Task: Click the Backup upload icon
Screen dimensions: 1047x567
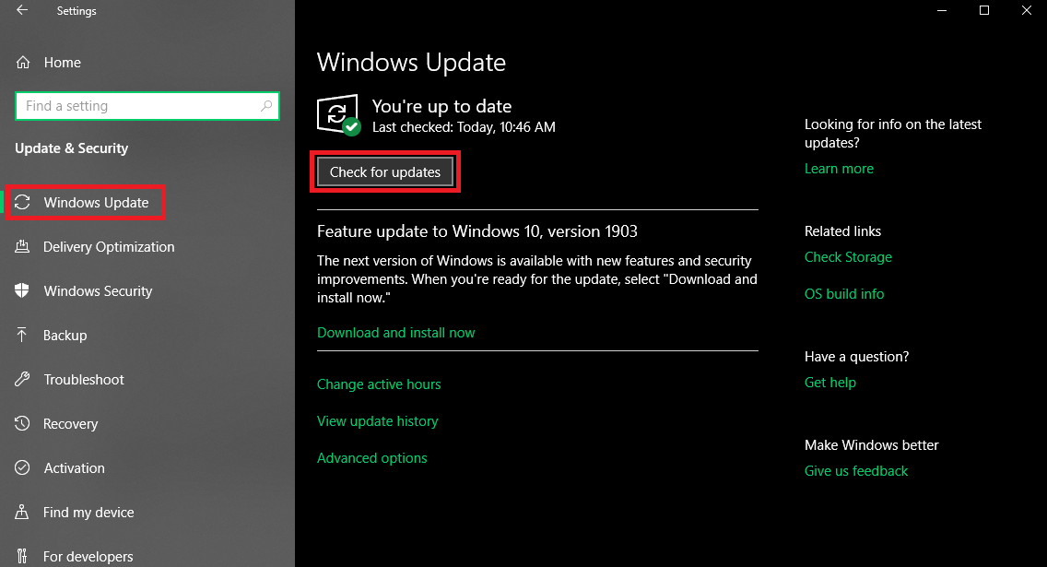Action: (x=23, y=335)
